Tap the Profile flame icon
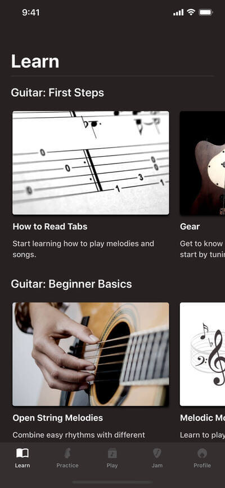Image resolution: width=225 pixels, height=488 pixels. [202, 453]
